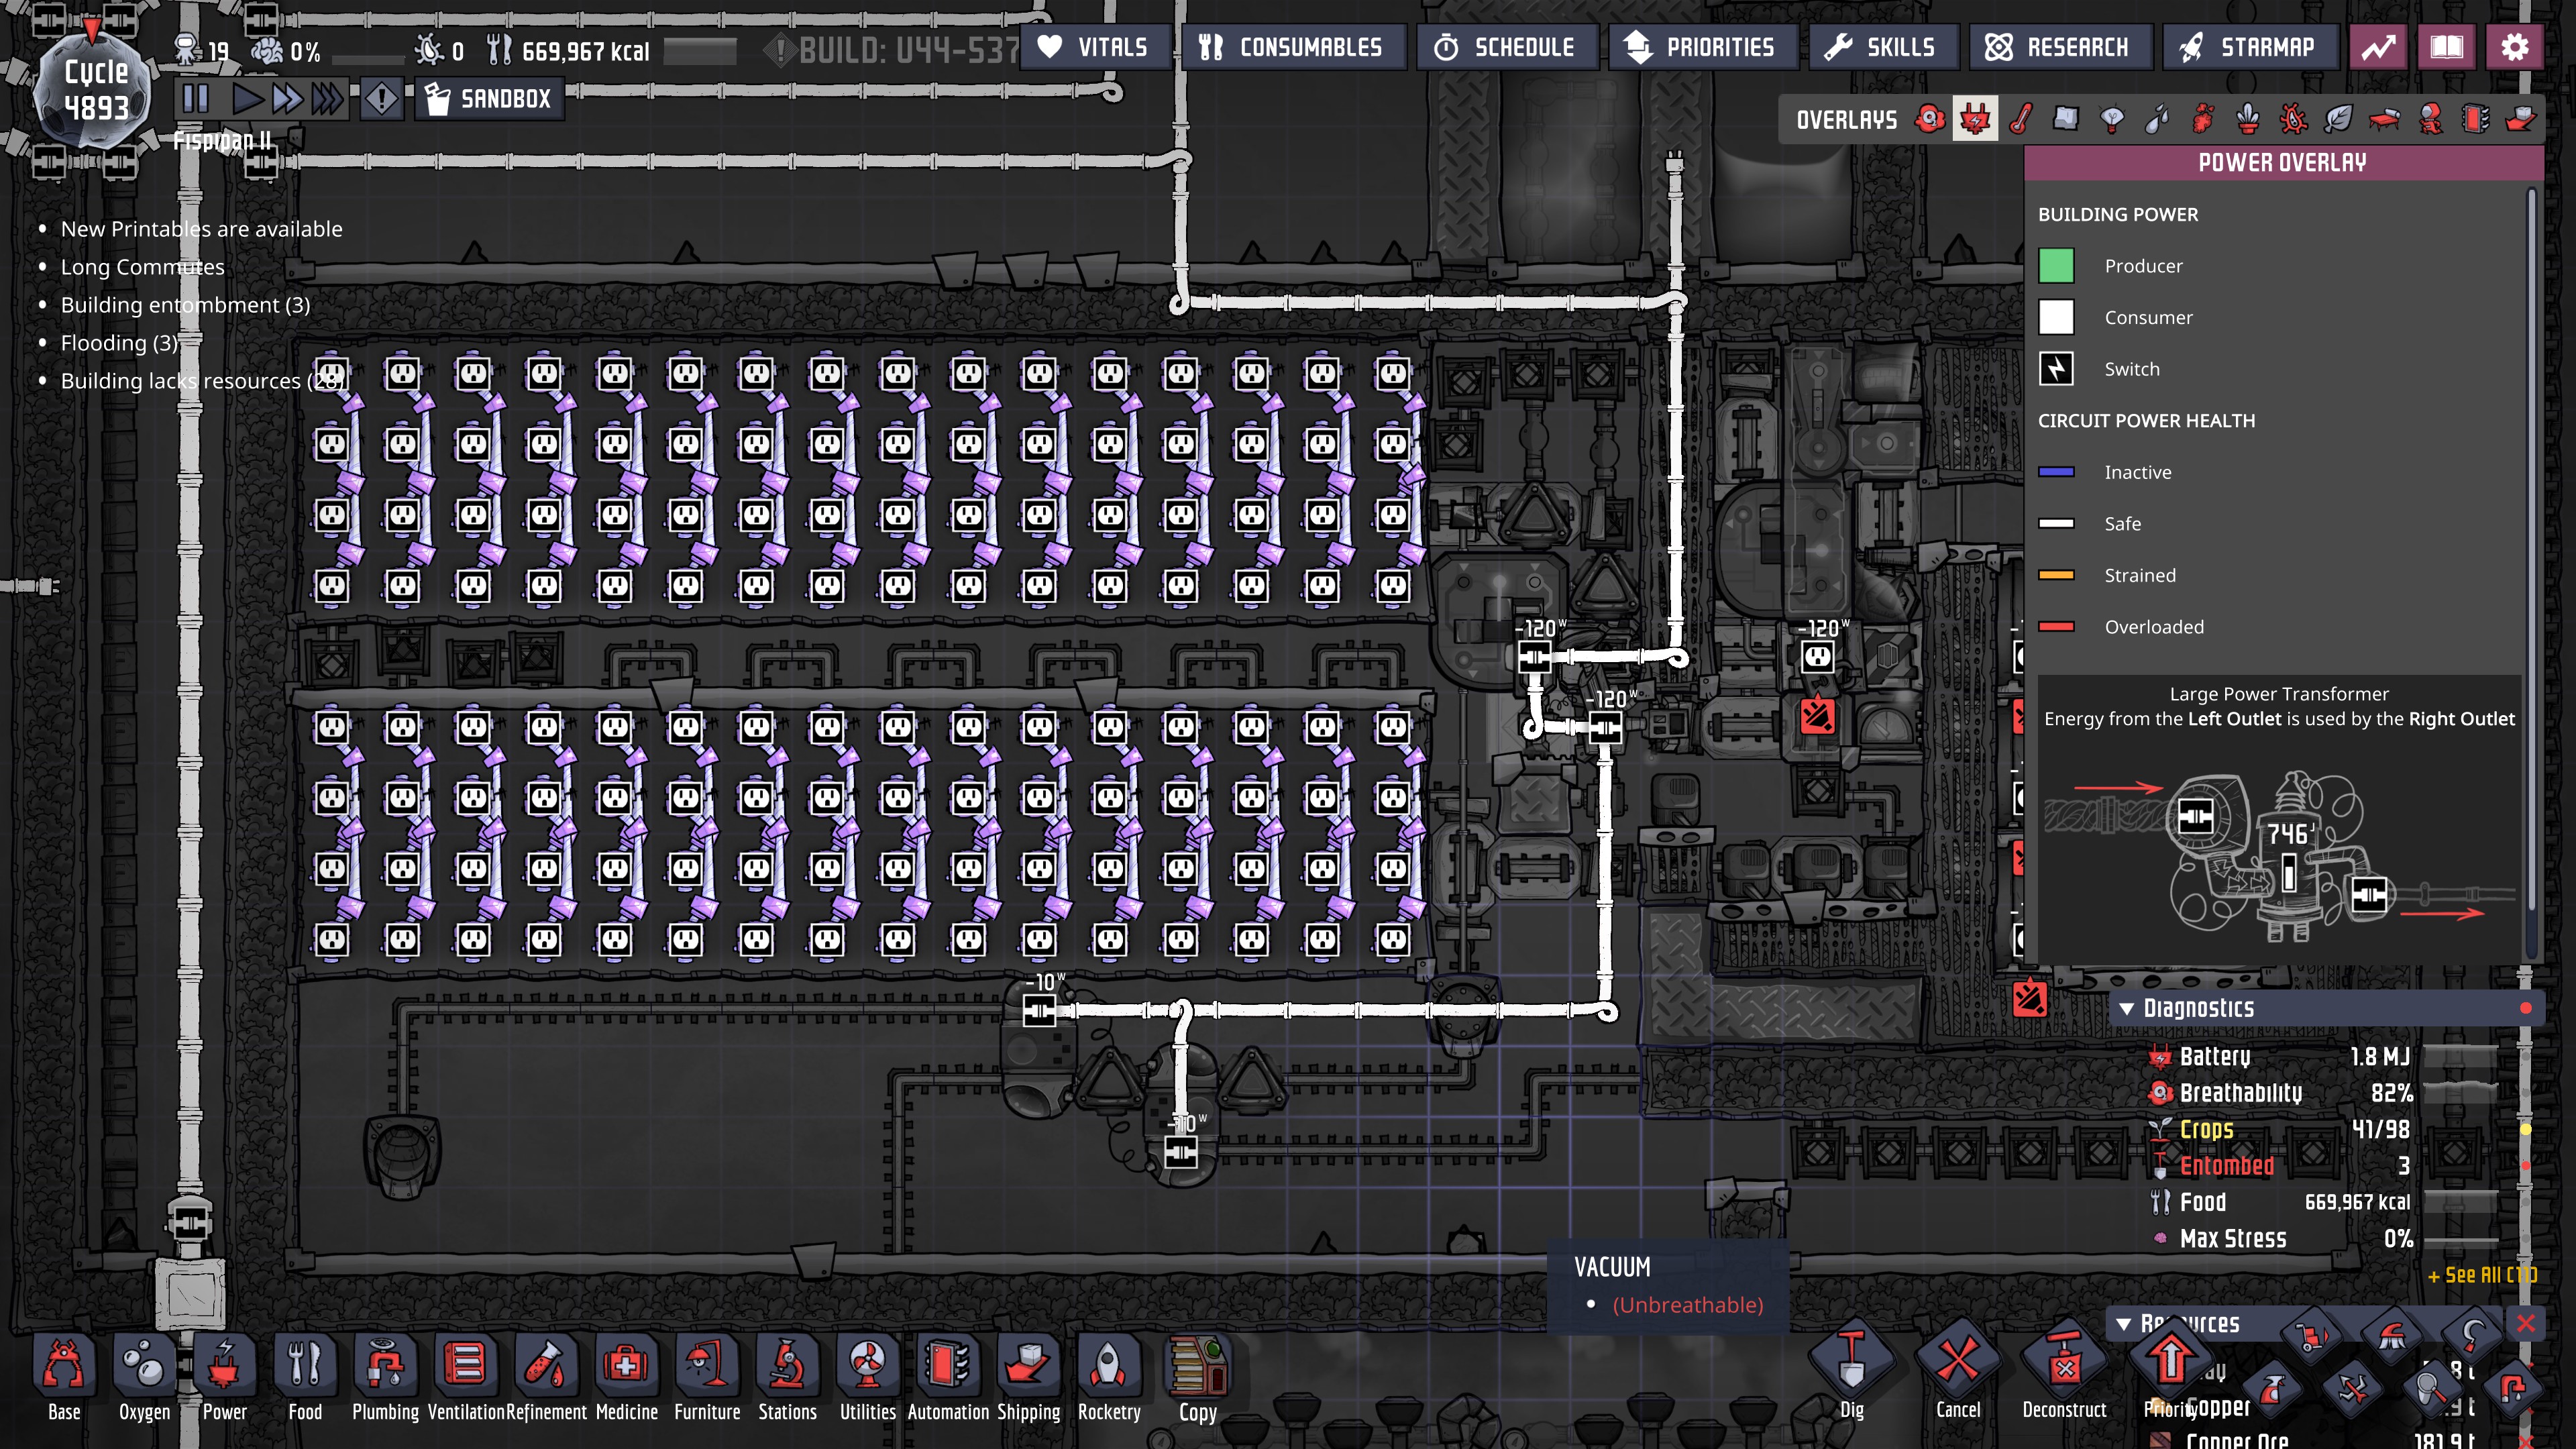Toggle the Sandbox mode button
This screenshot has height=1449, width=2576.
point(490,99)
